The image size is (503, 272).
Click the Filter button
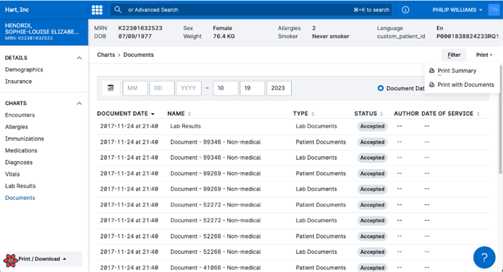pos(454,55)
